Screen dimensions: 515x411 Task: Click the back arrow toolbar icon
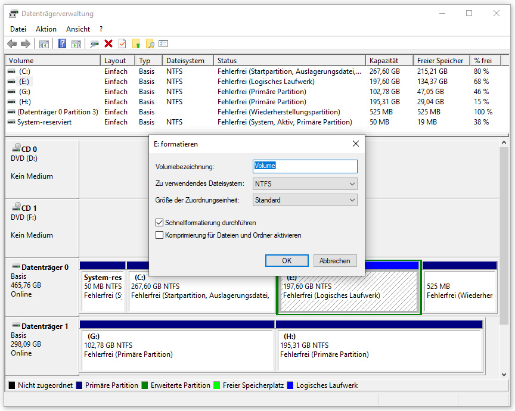[12, 43]
